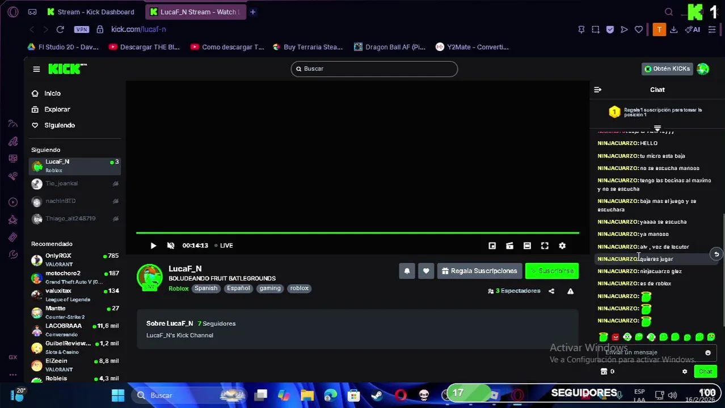The height and width of the screenshot is (408, 725).
Task: Open Windows Start menu
Action: tap(118, 395)
